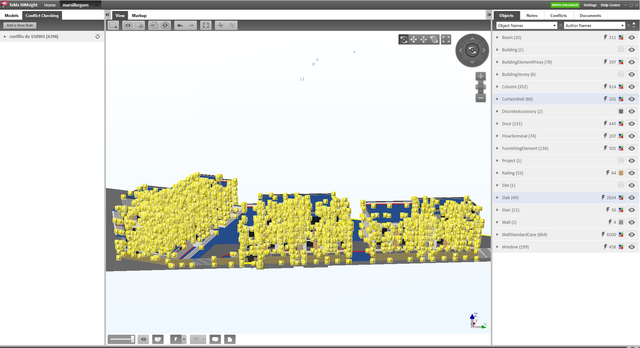This screenshot has height=348, width=640.
Task: Click the Invite Colleague button
Action: pos(565,5)
